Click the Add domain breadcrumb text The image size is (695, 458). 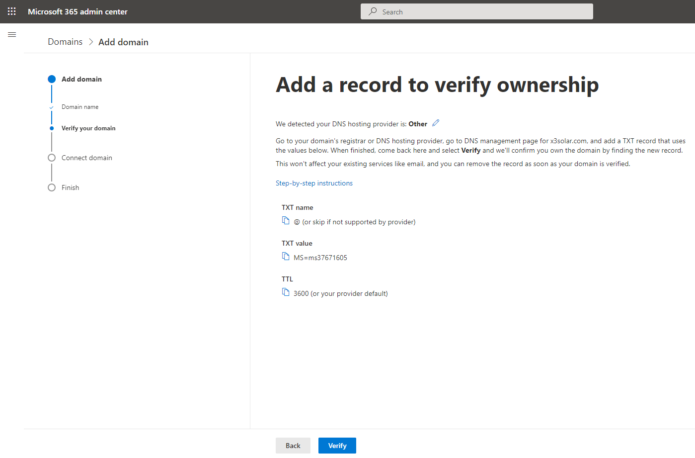pos(123,42)
